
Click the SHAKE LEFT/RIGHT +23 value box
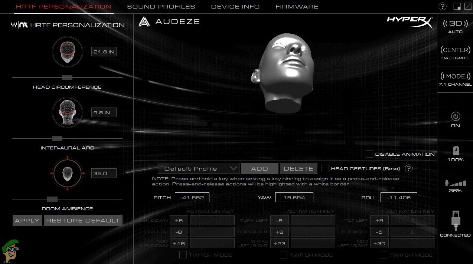coord(279,243)
